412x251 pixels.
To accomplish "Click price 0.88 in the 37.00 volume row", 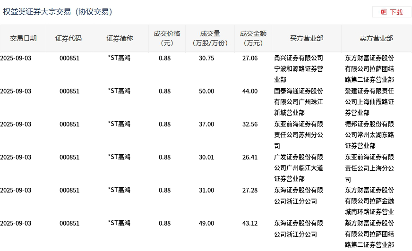I will pos(165,124).
